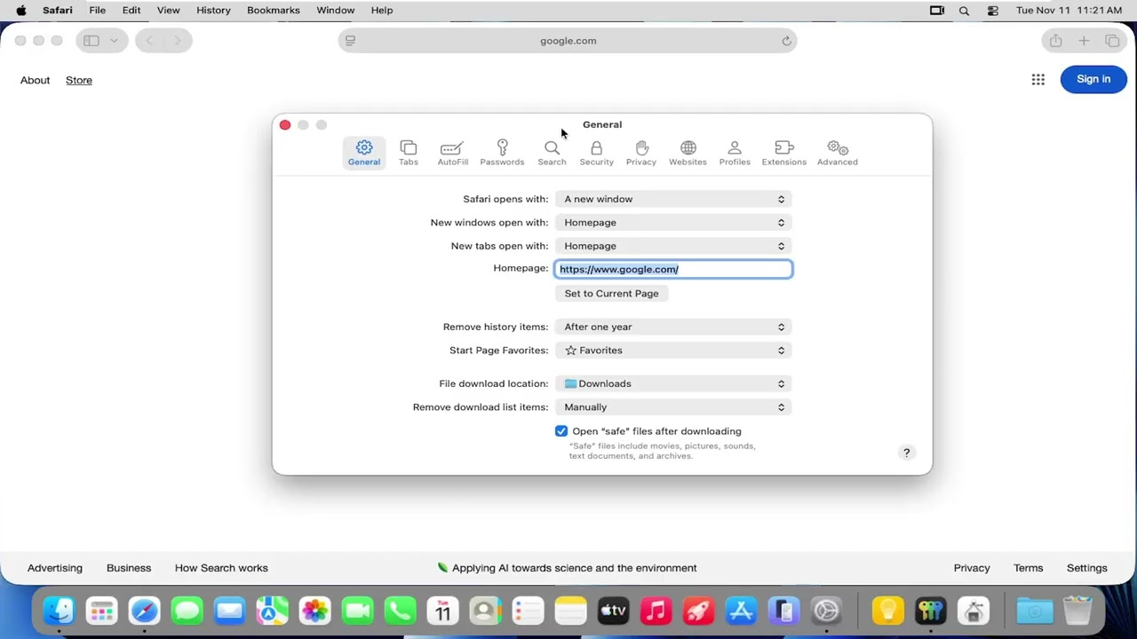Viewport: 1137px width, 639px height.
Task: Open the Google Store link
Action: click(x=79, y=80)
